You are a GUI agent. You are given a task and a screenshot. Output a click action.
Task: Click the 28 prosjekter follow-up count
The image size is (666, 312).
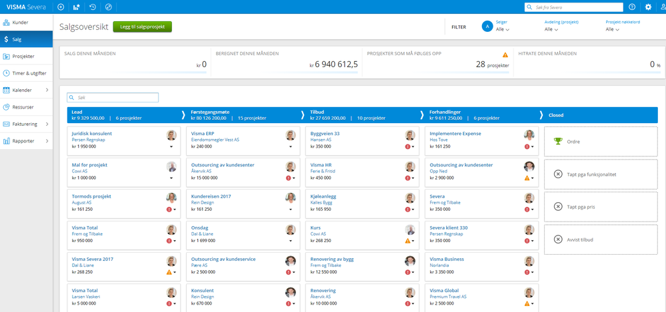(x=492, y=65)
